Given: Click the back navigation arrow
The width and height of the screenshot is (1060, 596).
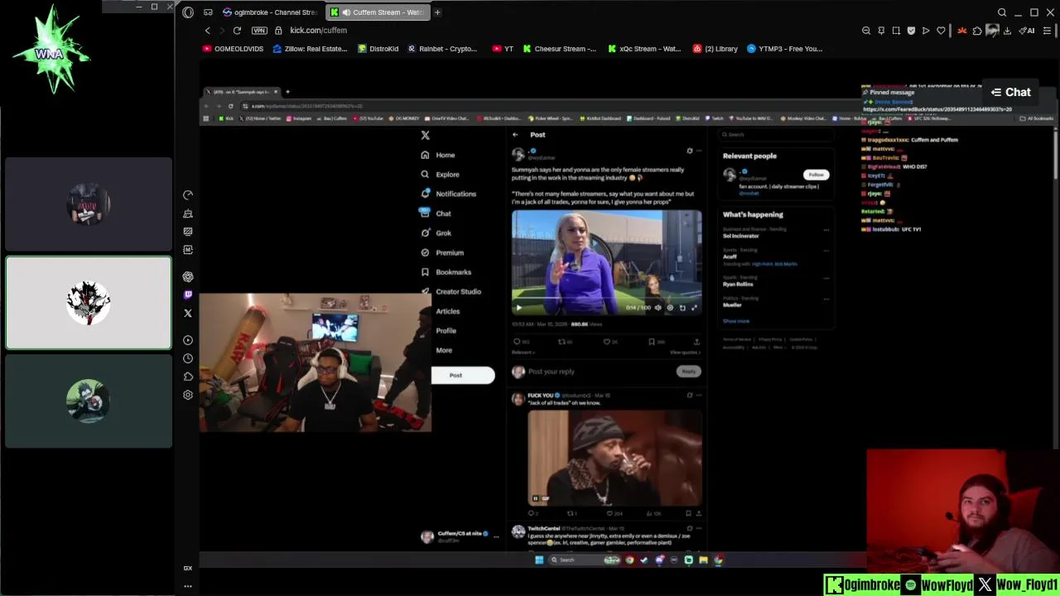Looking at the screenshot, I should pos(207,31).
